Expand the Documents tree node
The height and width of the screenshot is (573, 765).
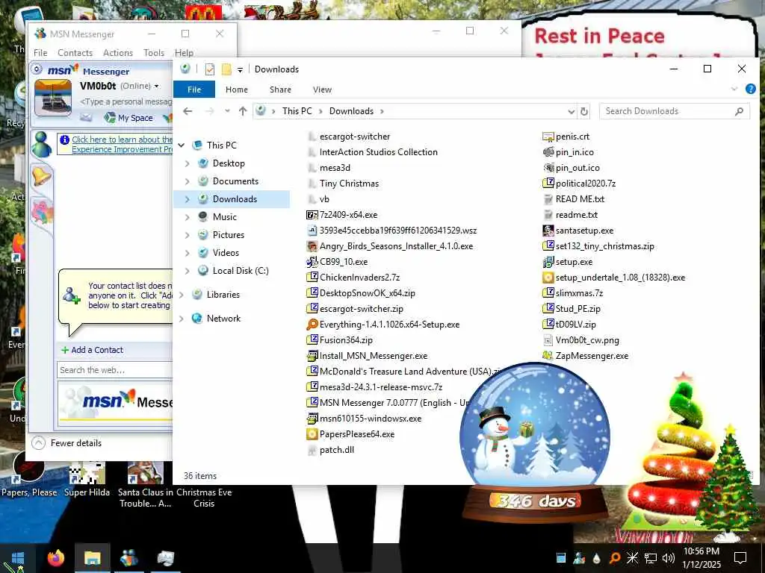tap(188, 181)
